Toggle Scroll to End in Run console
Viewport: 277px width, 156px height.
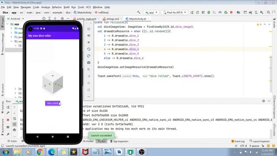[x=14, y=124]
